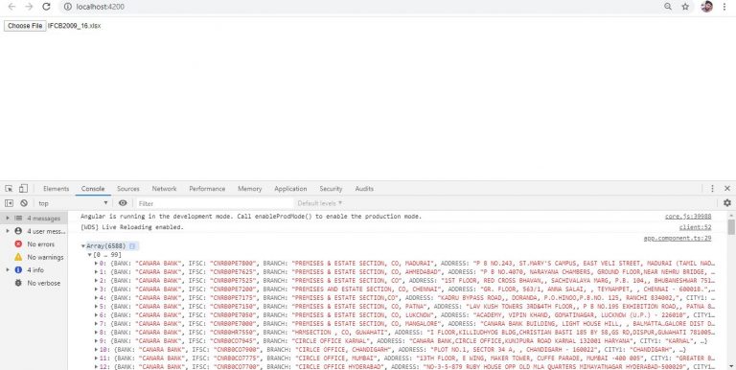
Task: Open the Chrome profile avatar
Action: tap(706, 7)
